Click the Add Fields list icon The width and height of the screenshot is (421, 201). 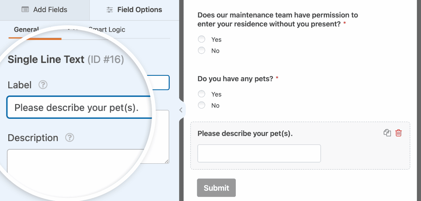[25, 10]
